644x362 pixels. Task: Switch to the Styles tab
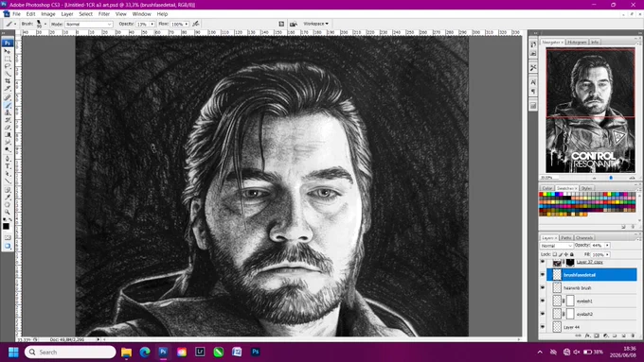(586, 188)
